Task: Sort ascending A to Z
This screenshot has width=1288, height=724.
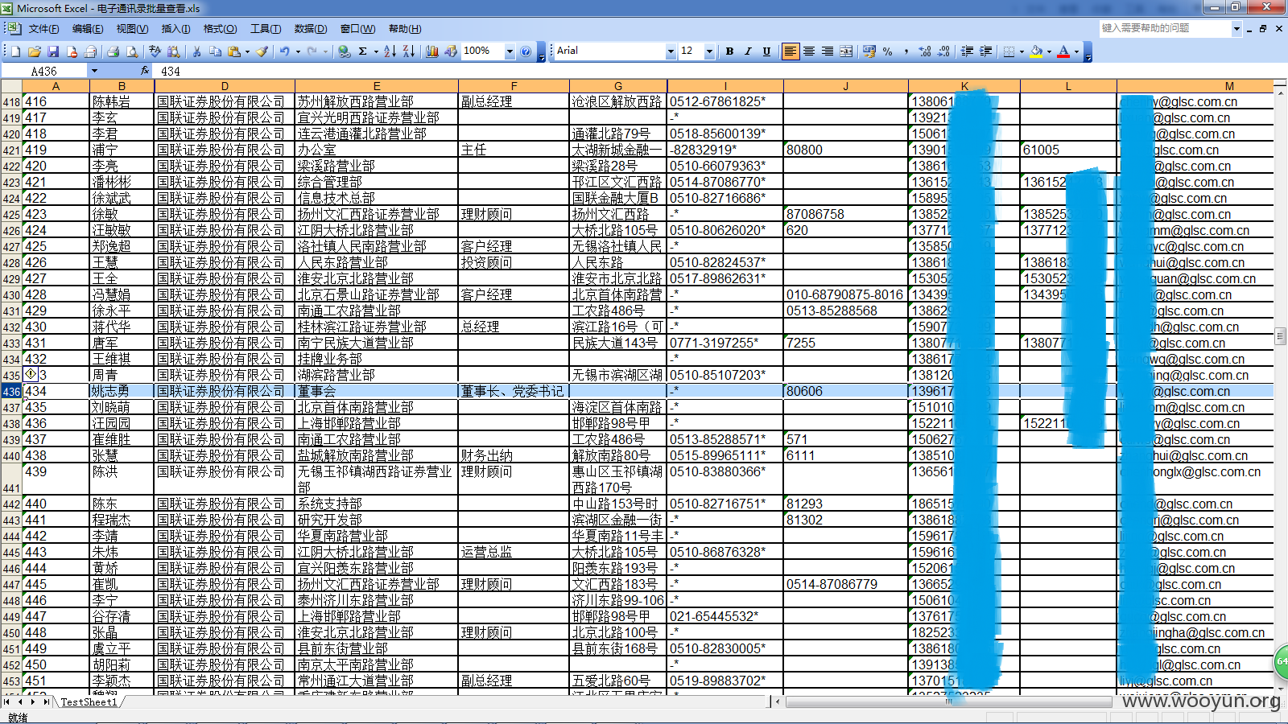Action: [390, 51]
